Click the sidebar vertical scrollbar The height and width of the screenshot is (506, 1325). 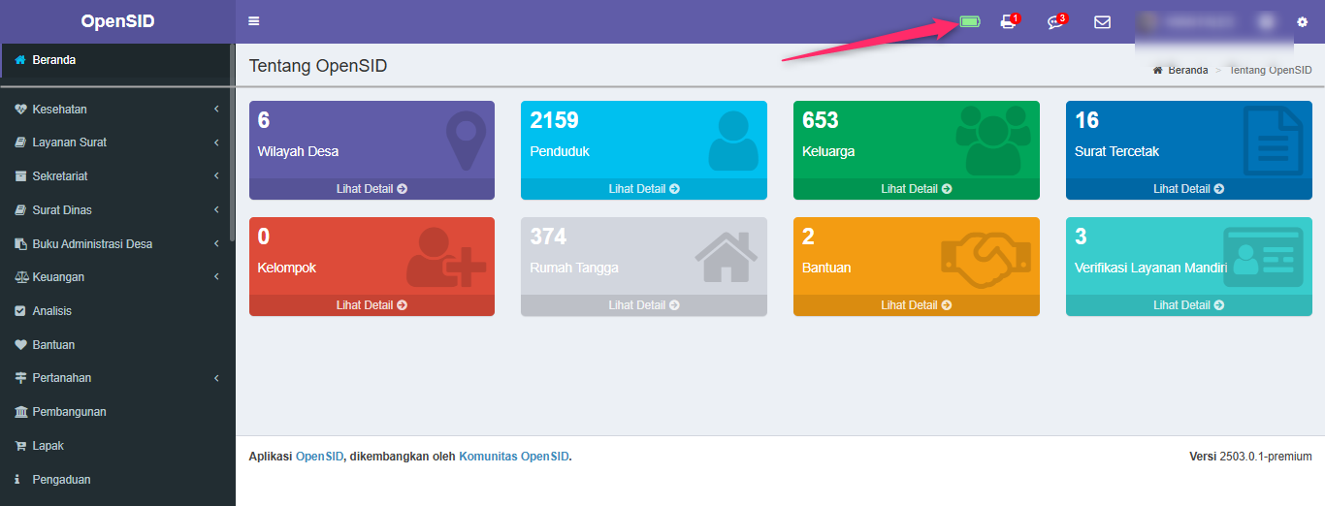tap(231, 142)
